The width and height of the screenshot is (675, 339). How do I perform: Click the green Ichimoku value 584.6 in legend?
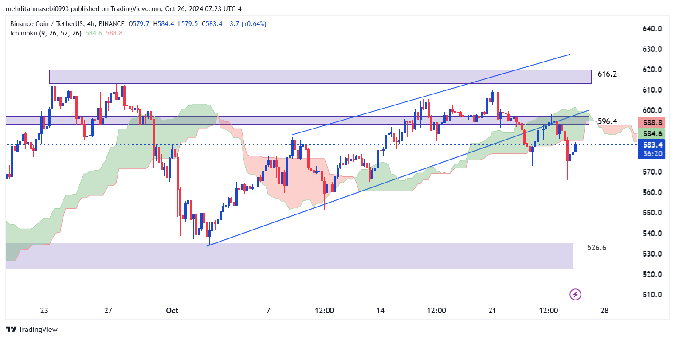(x=94, y=33)
